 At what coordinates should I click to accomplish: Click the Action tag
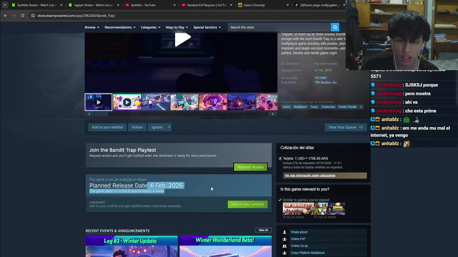pyautogui.click(x=287, y=107)
